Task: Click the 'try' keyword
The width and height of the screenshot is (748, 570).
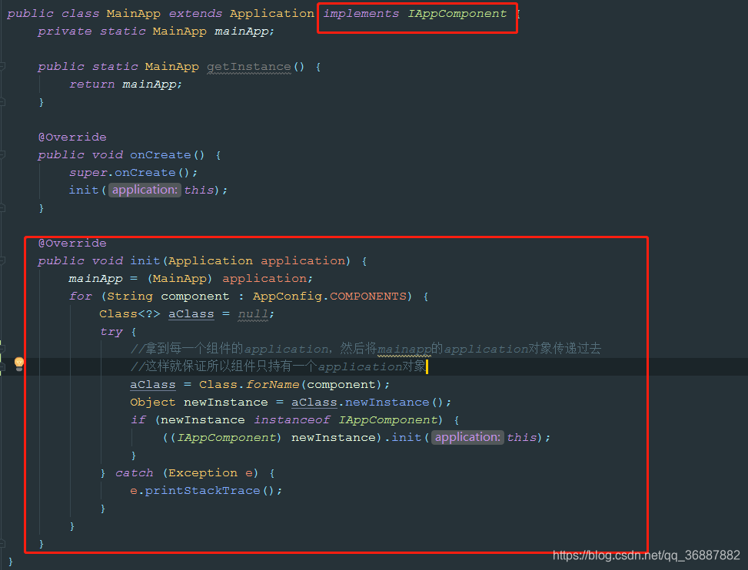Action: [111, 331]
